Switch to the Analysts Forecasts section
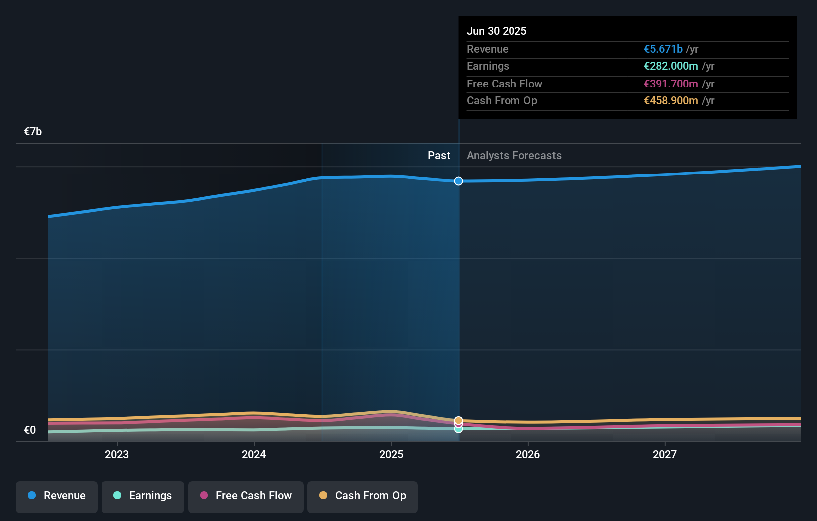 click(x=514, y=155)
